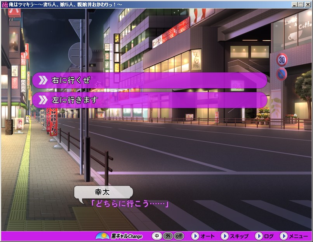
Task: Click the dialogue text 「どちらに行こう……」
Action: (x=130, y=204)
